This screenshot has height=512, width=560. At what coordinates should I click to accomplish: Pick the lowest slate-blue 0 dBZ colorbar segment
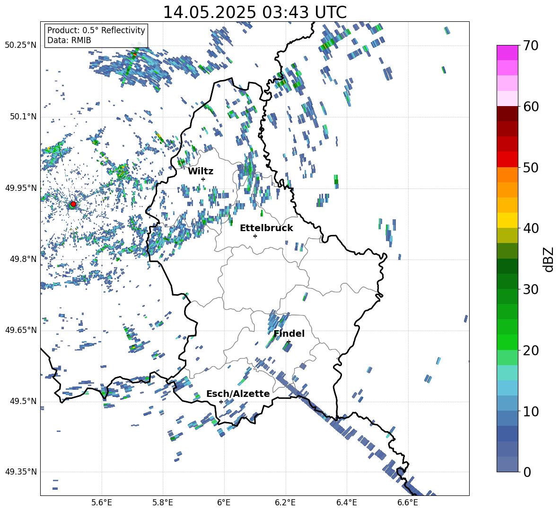pyautogui.click(x=507, y=464)
